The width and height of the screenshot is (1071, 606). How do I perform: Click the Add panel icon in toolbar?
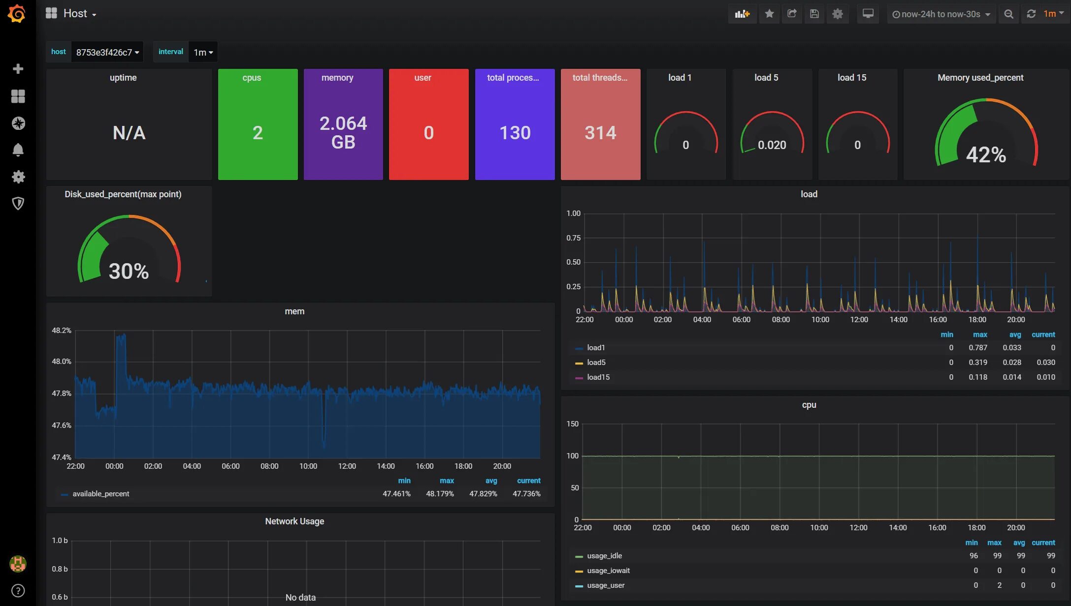[742, 14]
